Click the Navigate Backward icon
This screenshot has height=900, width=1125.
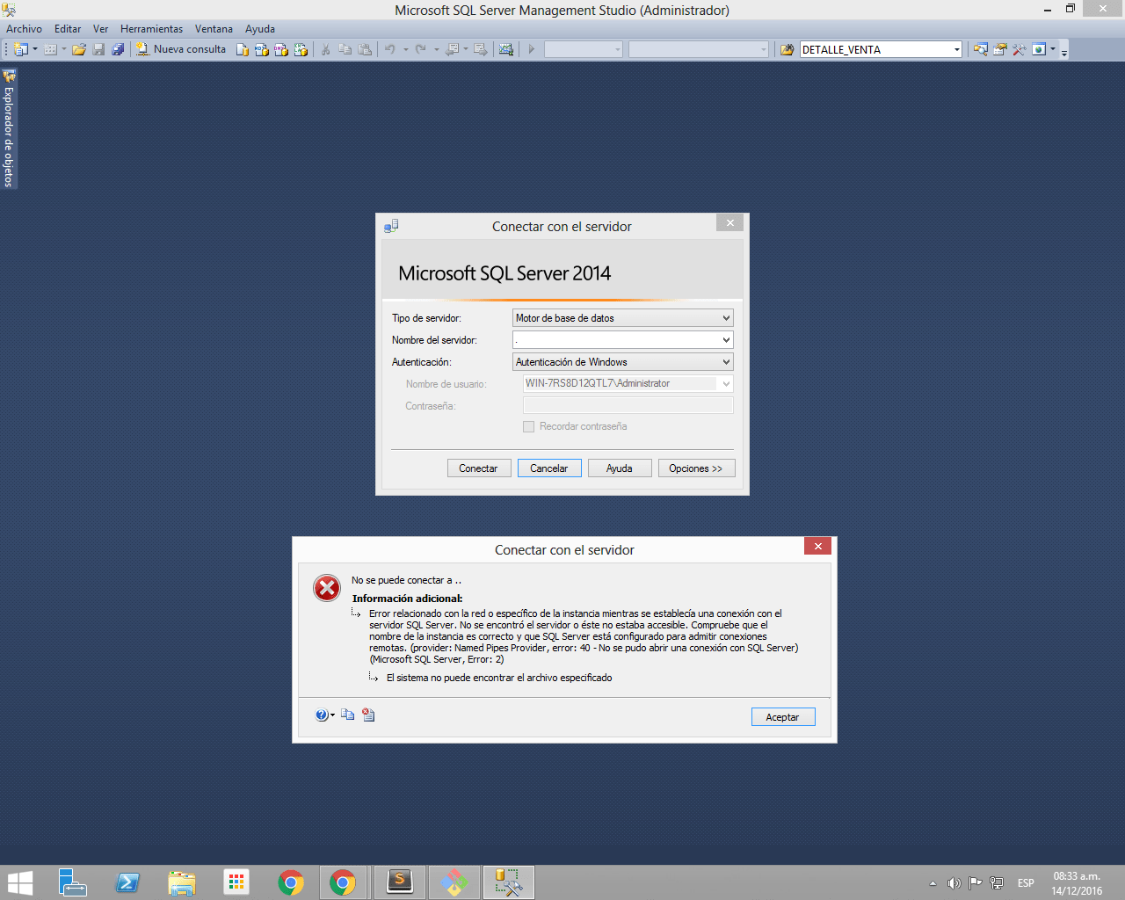452,49
